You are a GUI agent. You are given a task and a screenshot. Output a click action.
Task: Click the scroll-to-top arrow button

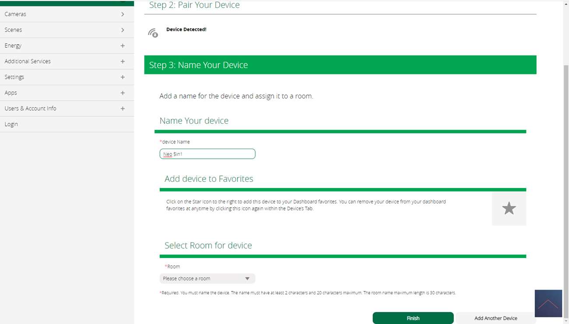coord(548,303)
